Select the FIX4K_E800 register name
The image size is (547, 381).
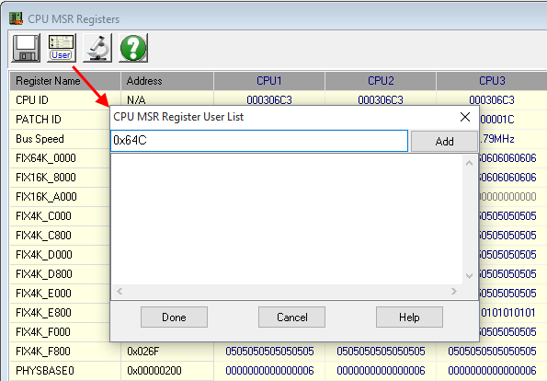click(43, 313)
